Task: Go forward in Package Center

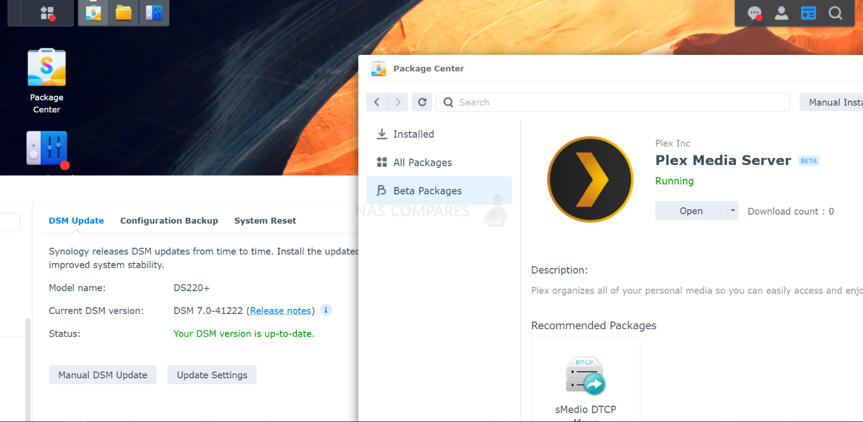Action: pyautogui.click(x=397, y=102)
